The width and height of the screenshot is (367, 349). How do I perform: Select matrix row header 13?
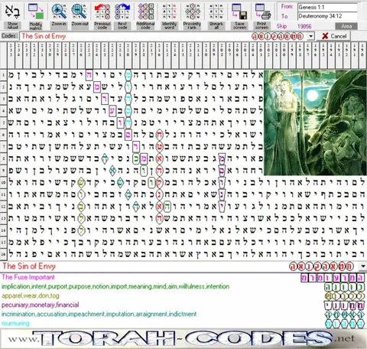click(4, 218)
